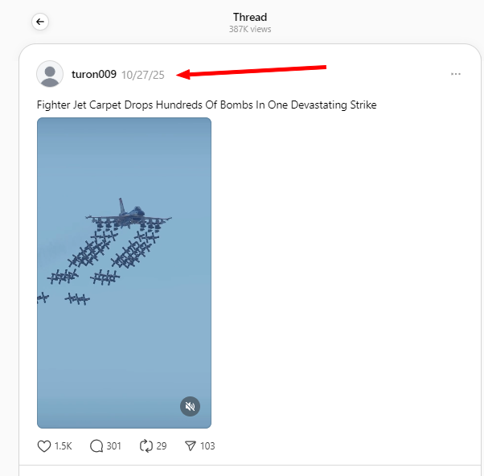Like the post with the heart icon
The width and height of the screenshot is (484, 476).
click(44, 445)
